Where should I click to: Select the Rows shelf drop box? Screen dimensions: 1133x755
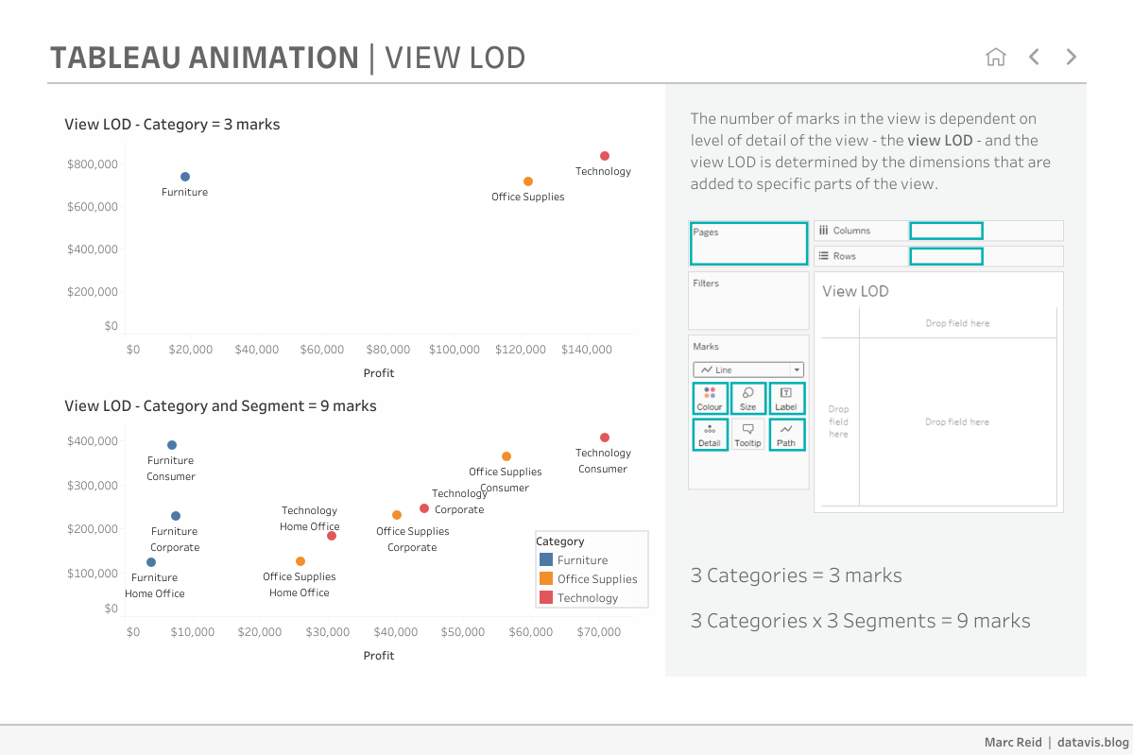(946, 256)
